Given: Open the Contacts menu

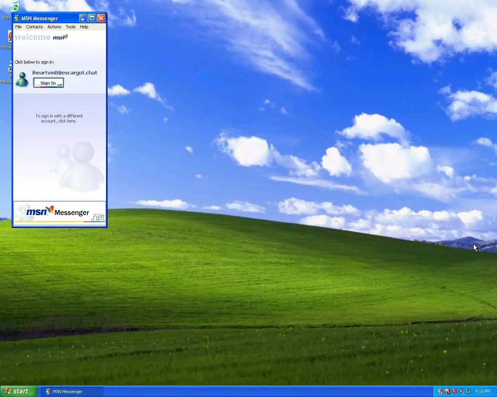Looking at the screenshot, I should (35, 27).
